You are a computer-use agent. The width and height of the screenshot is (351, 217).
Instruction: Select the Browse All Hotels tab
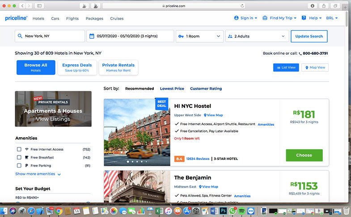(x=36, y=67)
